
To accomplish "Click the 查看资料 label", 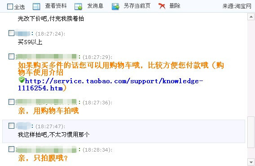I will click(56, 6).
